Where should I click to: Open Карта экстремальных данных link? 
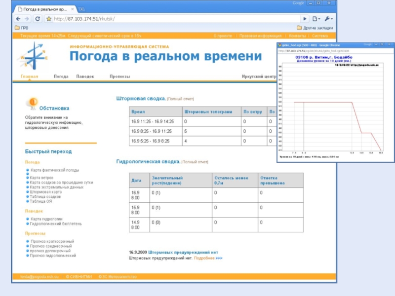tap(56, 187)
